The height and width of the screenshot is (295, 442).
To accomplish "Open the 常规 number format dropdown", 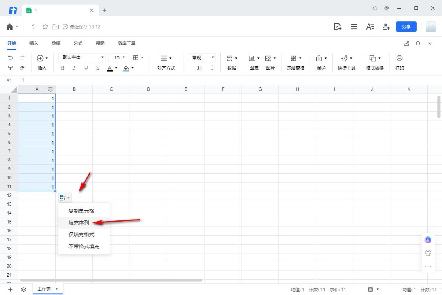I will coord(201,58).
